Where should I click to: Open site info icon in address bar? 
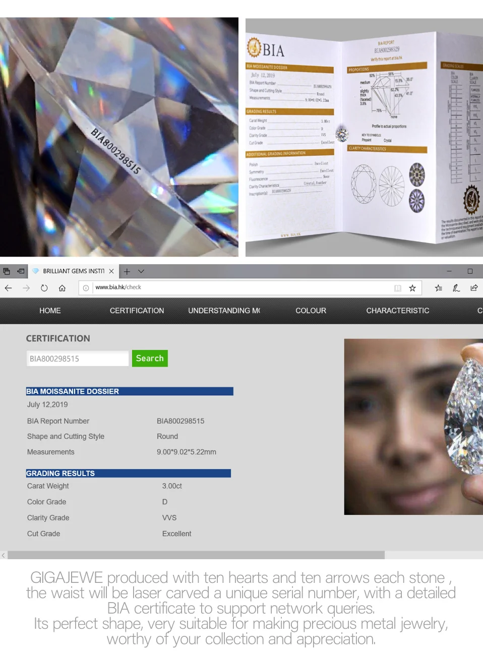[86, 288]
